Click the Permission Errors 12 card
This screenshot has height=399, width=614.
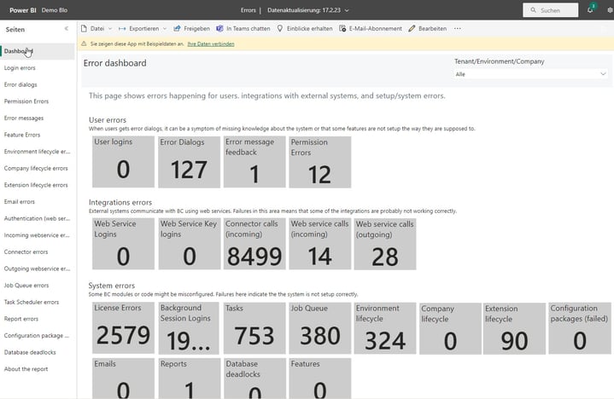[x=320, y=162]
